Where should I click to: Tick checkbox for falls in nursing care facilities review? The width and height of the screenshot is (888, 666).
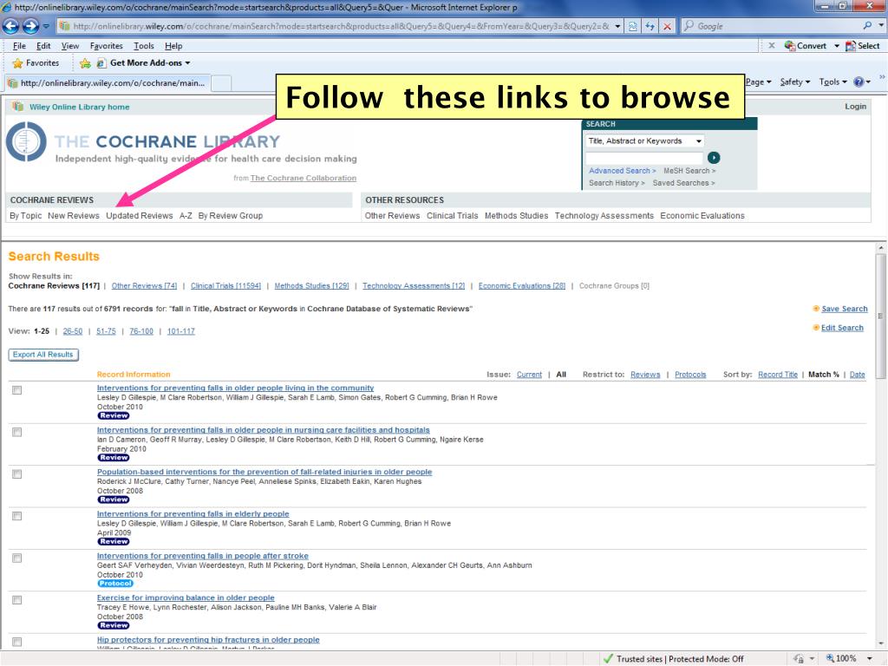click(17, 432)
